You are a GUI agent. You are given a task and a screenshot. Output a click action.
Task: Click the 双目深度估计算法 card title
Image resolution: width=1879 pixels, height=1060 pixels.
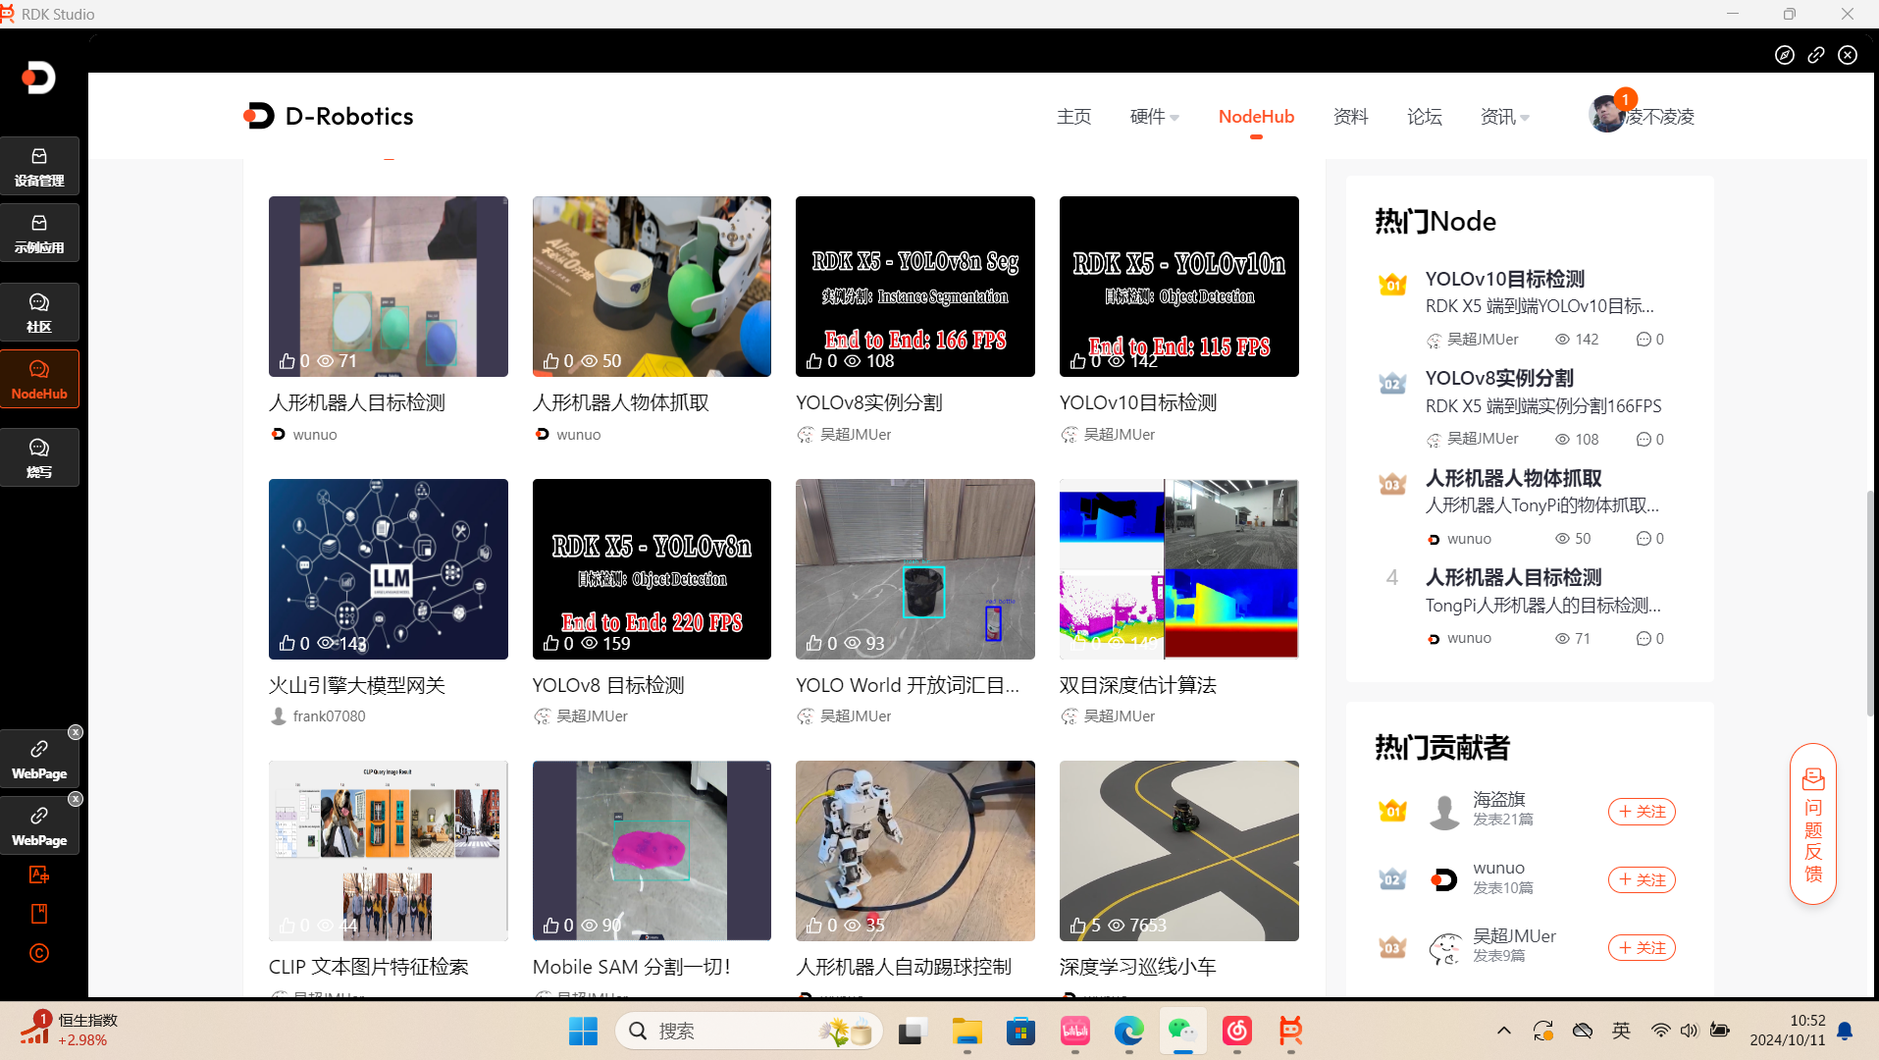pyautogui.click(x=1138, y=685)
